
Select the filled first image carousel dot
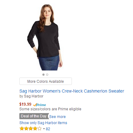[43, 74]
